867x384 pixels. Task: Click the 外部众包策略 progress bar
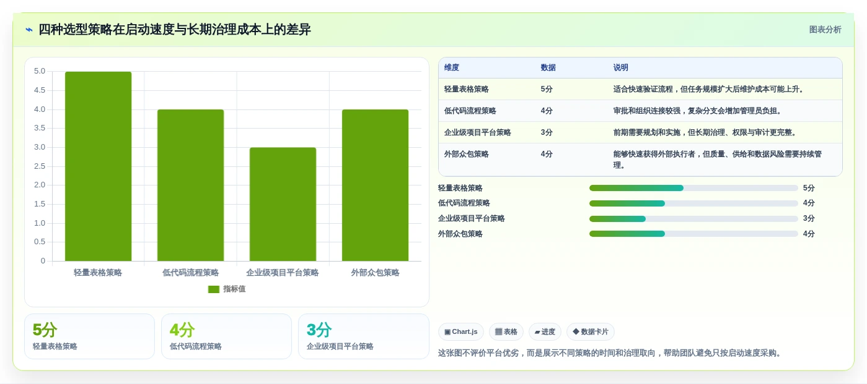coord(693,234)
